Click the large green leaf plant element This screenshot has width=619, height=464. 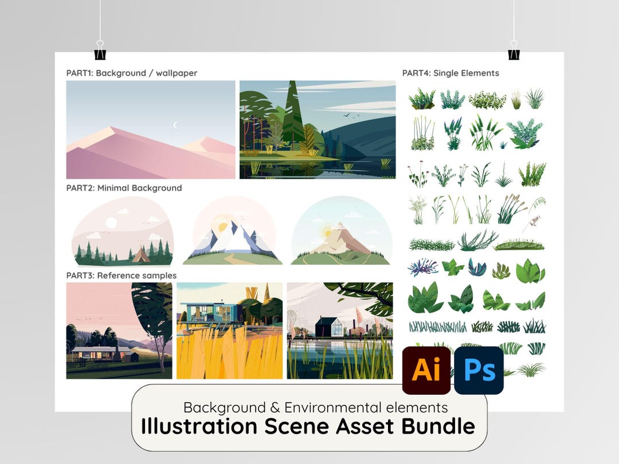425,298
